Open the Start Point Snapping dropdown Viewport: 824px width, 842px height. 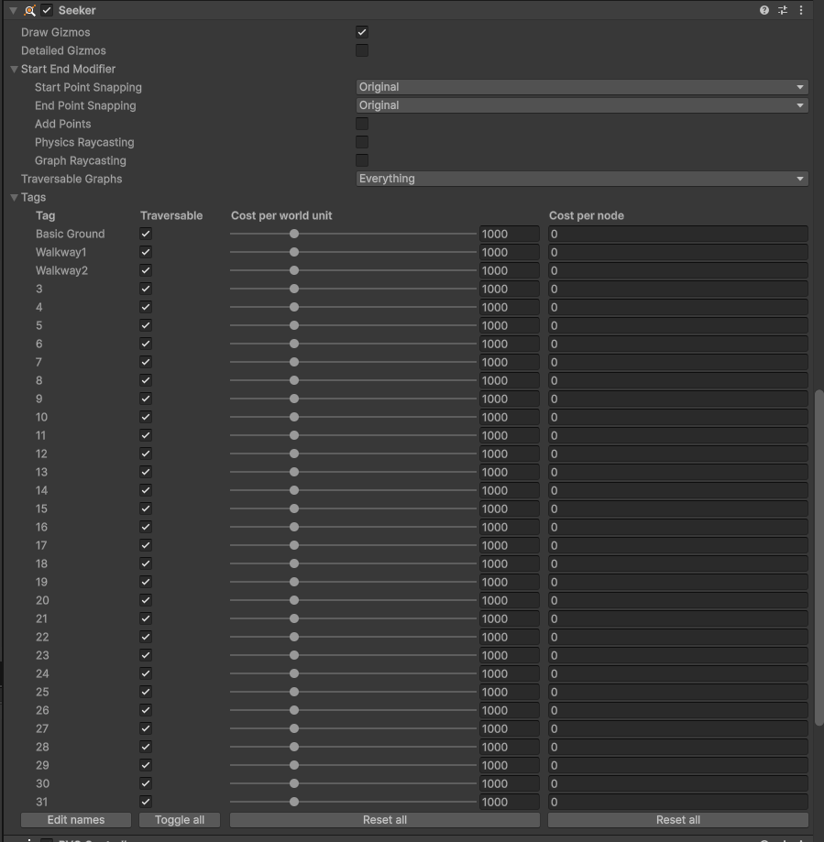[x=581, y=87]
